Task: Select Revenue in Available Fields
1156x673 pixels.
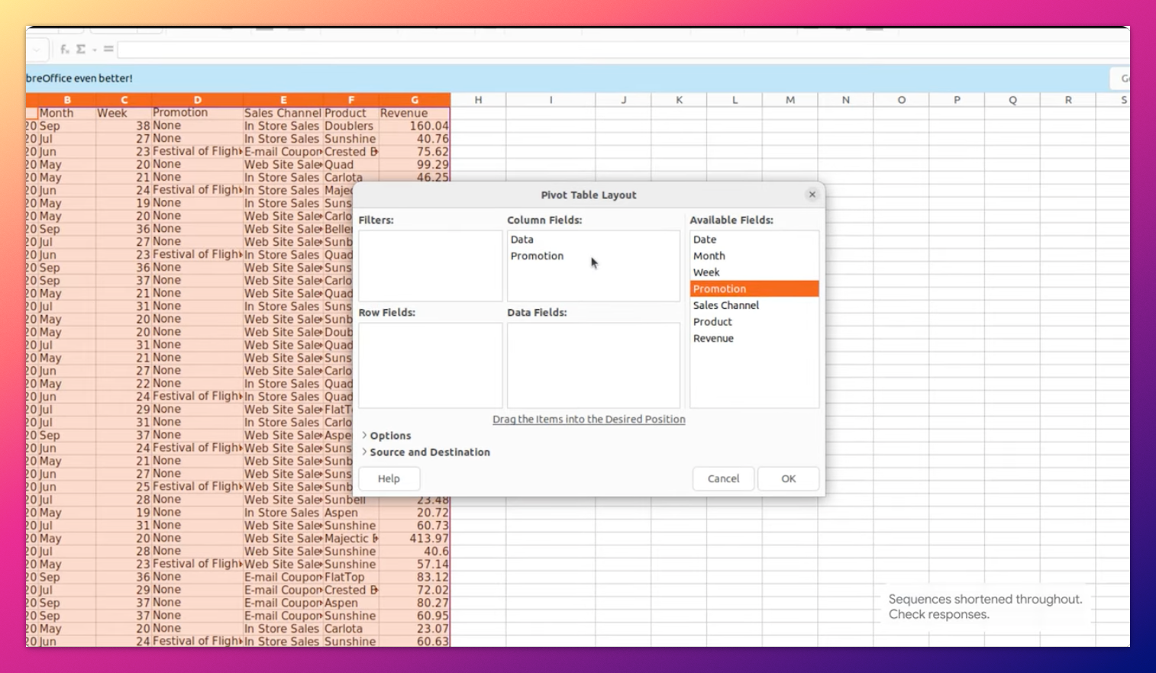Action: [x=713, y=339]
